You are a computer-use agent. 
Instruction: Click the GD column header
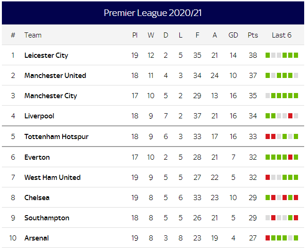coord(233,35)
